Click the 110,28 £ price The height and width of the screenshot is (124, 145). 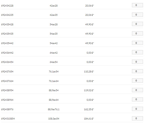pyautogui.click(x=89, y=72)
